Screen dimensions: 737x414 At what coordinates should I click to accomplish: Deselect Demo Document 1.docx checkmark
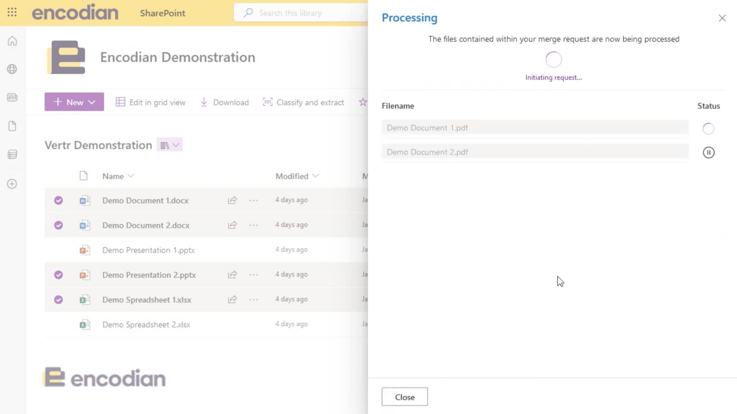tap(58, 200)
